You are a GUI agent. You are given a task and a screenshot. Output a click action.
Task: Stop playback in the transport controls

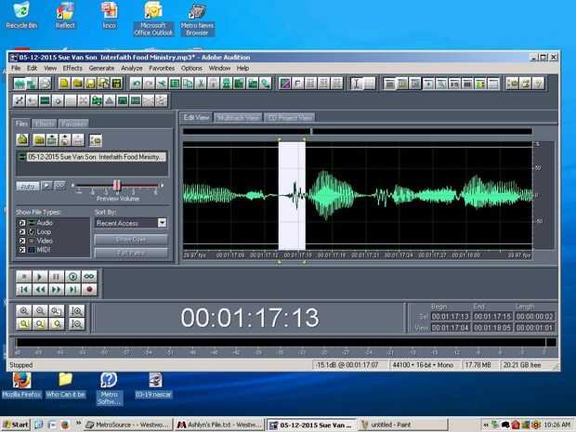[x=24, y=276]
